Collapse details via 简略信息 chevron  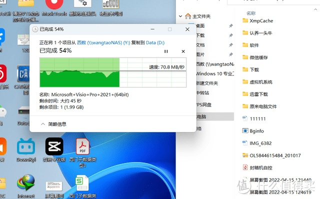tap(43, 124)
